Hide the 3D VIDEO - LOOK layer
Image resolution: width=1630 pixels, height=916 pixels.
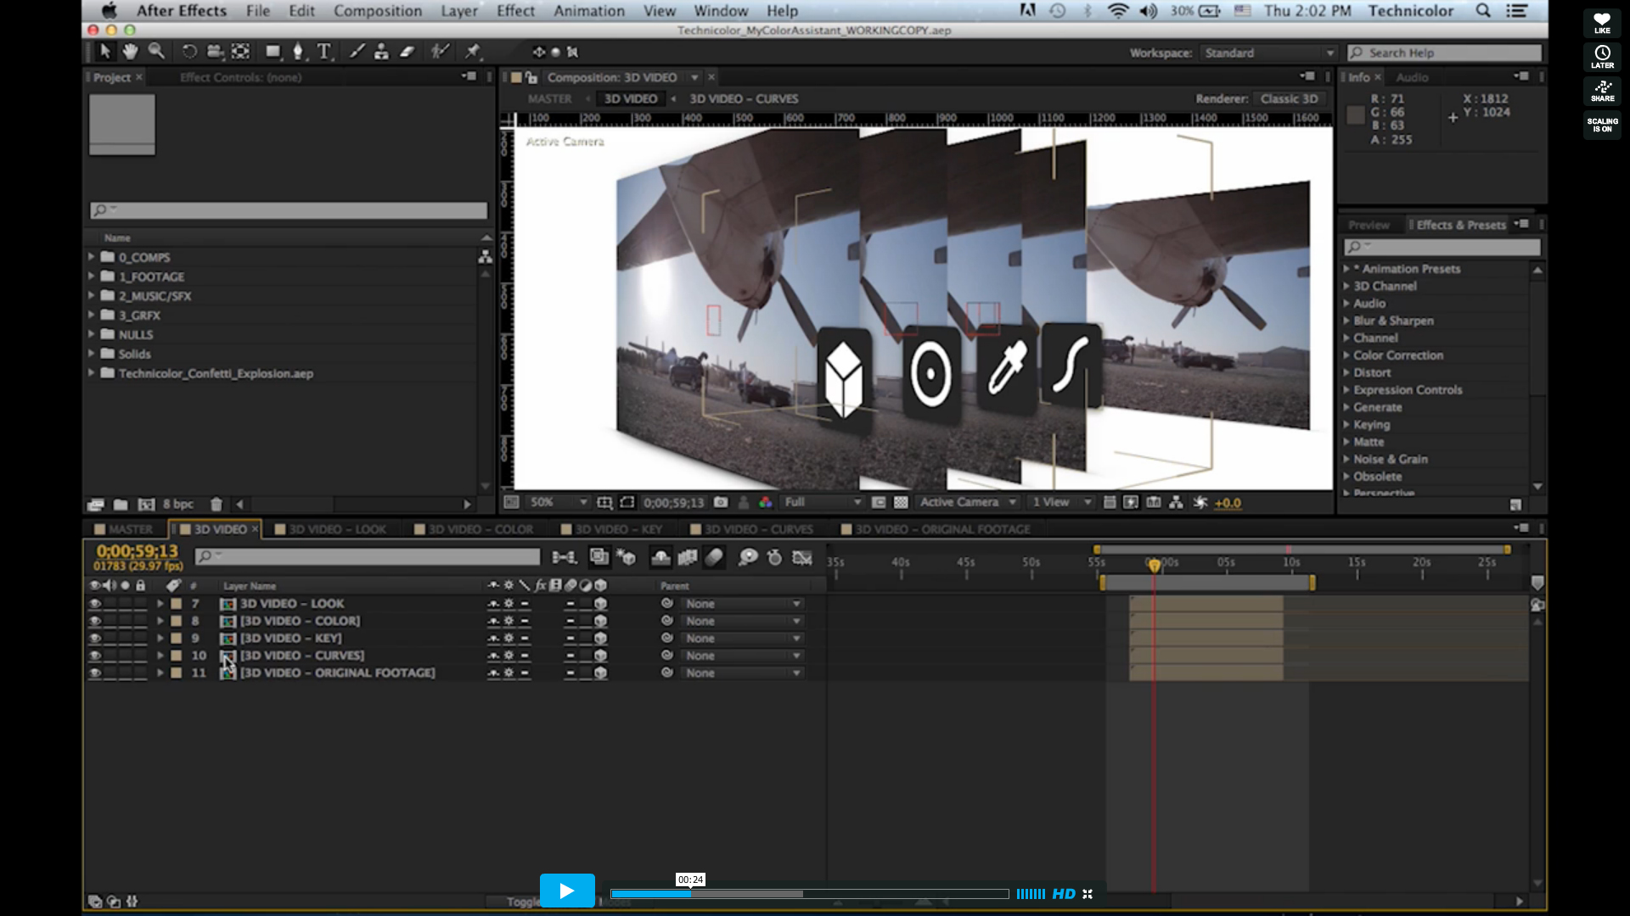tap(95, 604)
